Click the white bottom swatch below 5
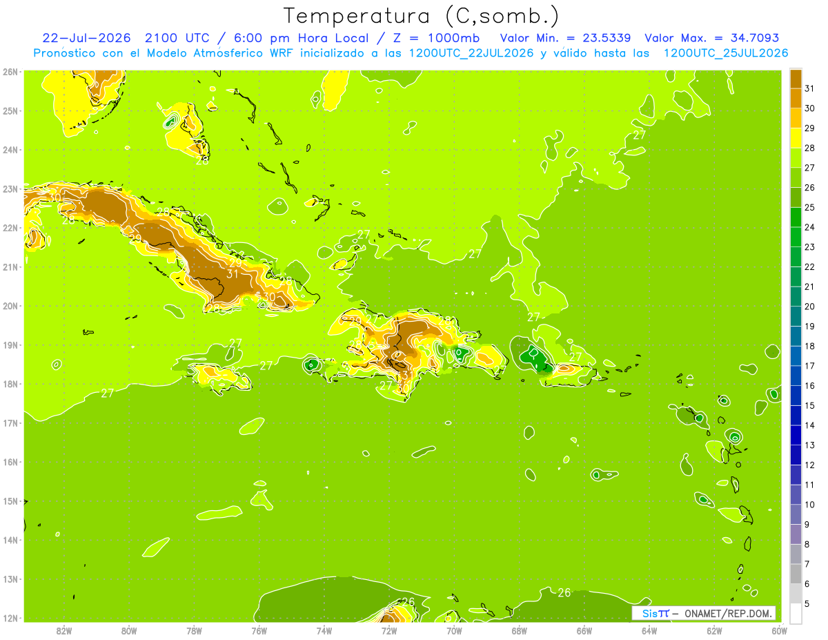828x640 pixels. click(x=796, y=613)
